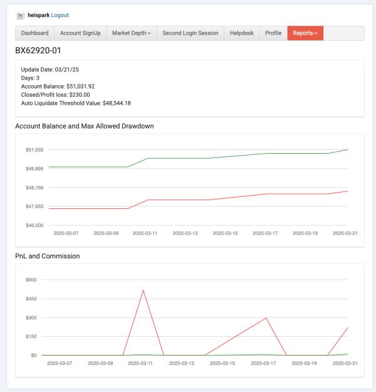The width and height of the screenshot is (376, 392).
Task: Click the $600 axis label on PnL chart
Action: pyautogui.click(x=31, y=280)
